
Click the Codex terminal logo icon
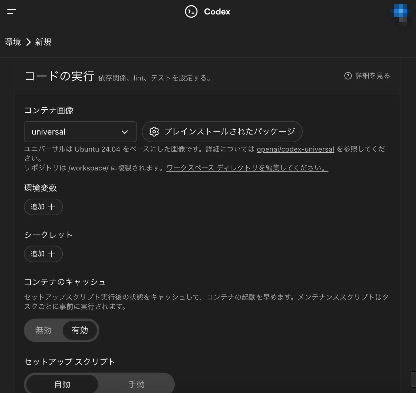(191, 12)
